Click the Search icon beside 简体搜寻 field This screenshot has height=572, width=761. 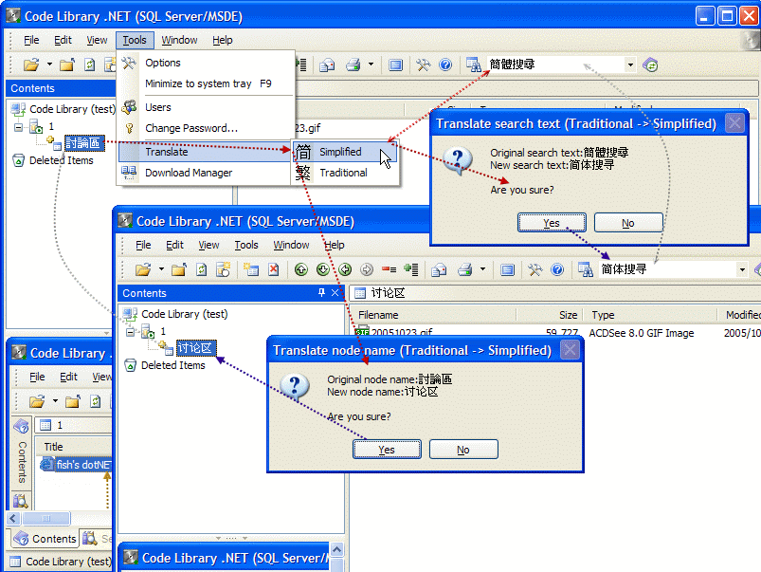[x=585, y=269]
